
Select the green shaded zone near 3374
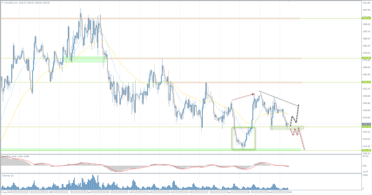[x=84, y=59]
